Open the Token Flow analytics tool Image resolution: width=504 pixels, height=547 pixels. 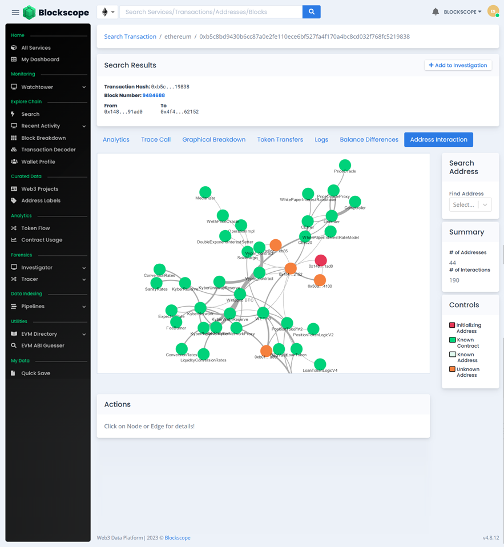point(14,228)
